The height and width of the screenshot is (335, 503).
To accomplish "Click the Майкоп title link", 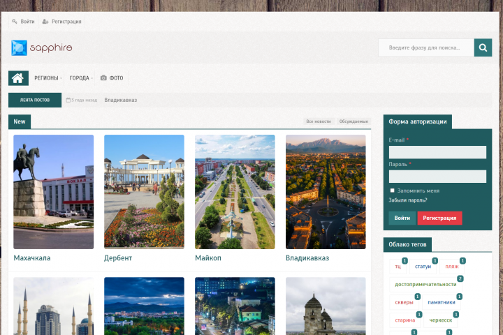I will (x=208, y=258).
